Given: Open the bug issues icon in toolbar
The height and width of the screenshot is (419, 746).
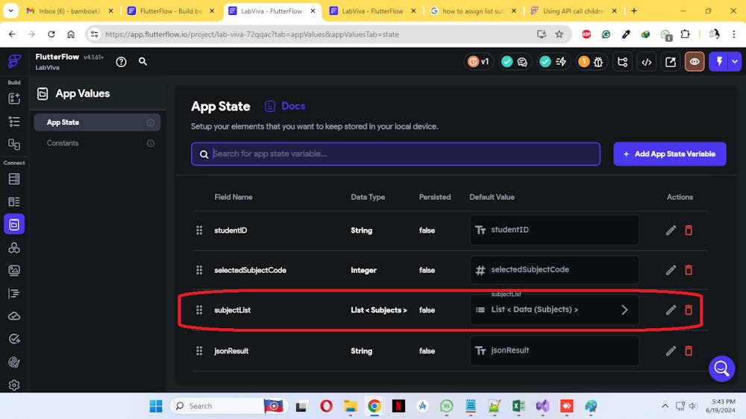Looking at the screenshot, I should point(598,62).
